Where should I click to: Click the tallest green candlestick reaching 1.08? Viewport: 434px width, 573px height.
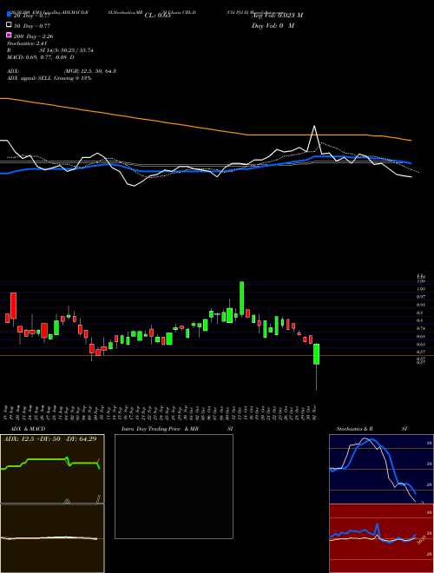241,298
